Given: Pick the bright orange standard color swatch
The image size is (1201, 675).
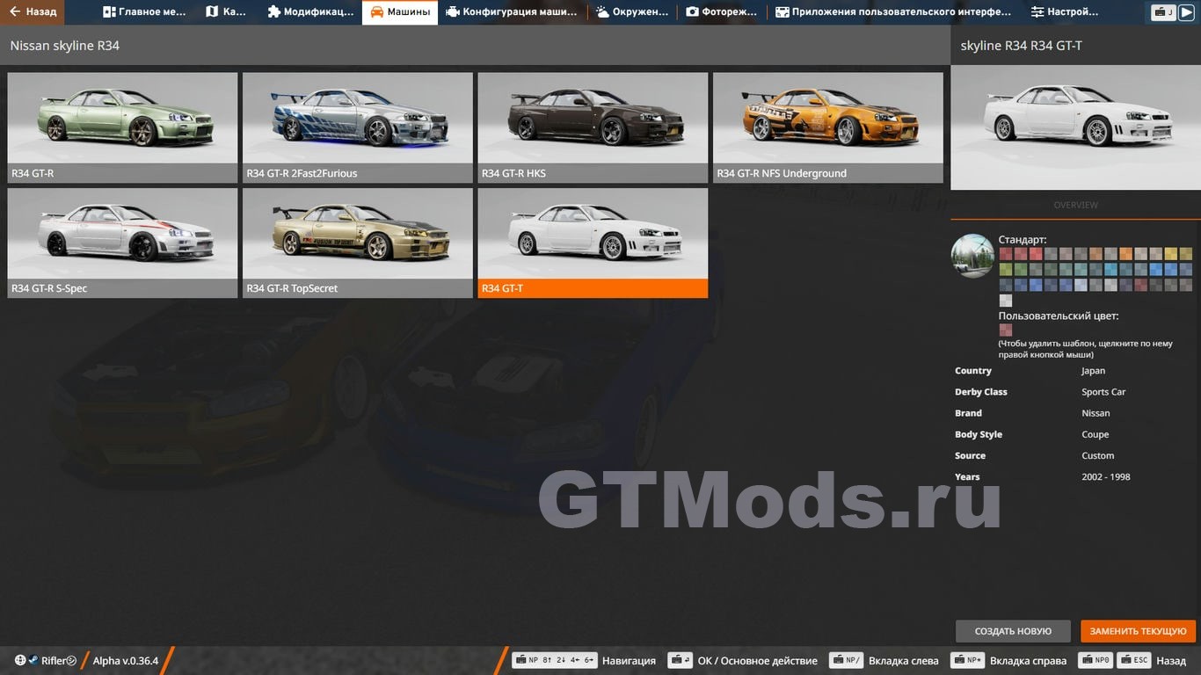Looking at the screenshot, I should (1126, 254).
